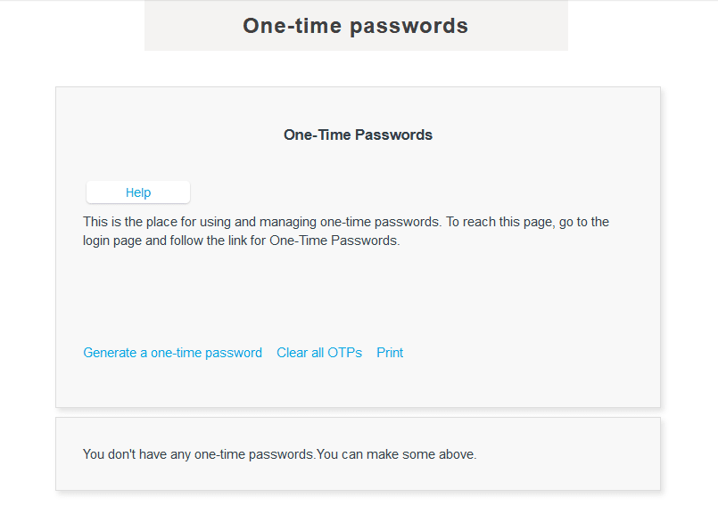Click "one-time password" within the Generate link

(206, 353)
